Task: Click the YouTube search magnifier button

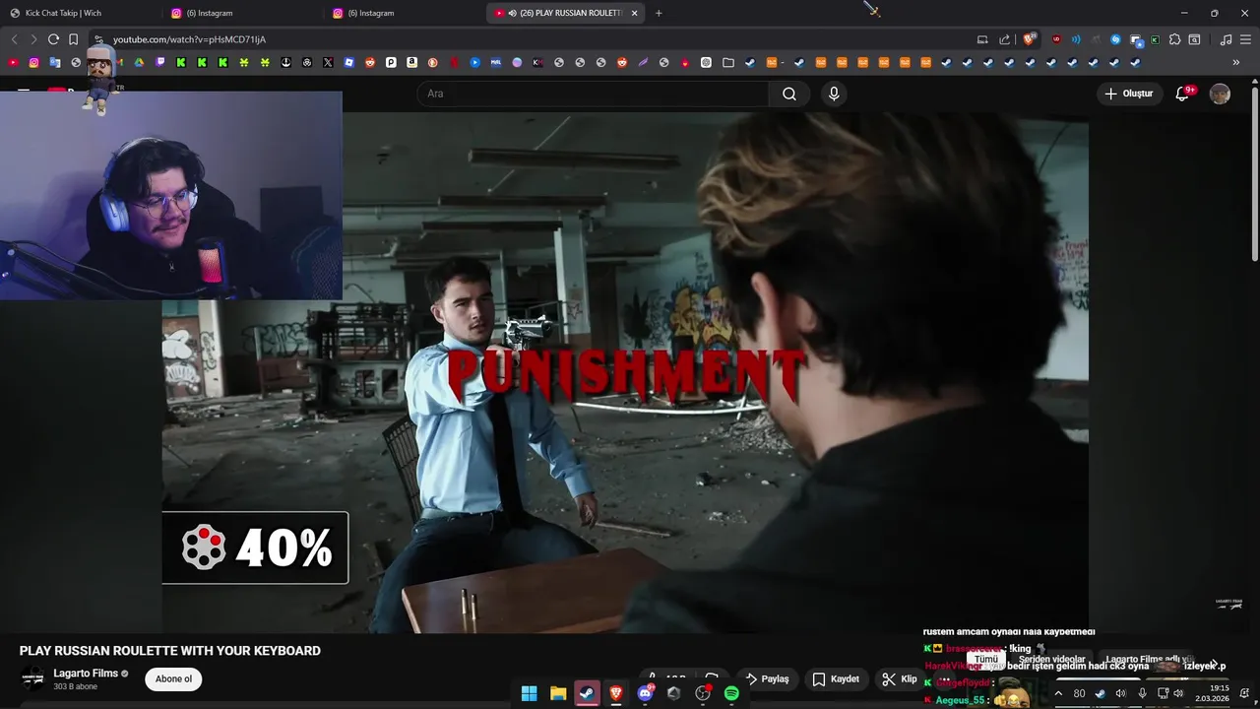Action: [789, 94]
